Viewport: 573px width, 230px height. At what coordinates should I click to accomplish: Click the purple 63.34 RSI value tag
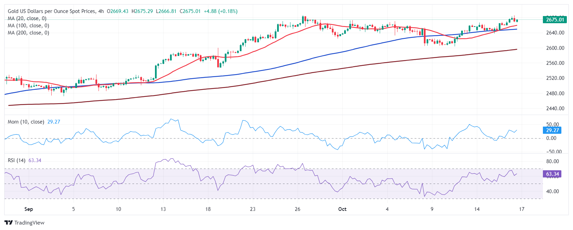(x=552, y=174)
